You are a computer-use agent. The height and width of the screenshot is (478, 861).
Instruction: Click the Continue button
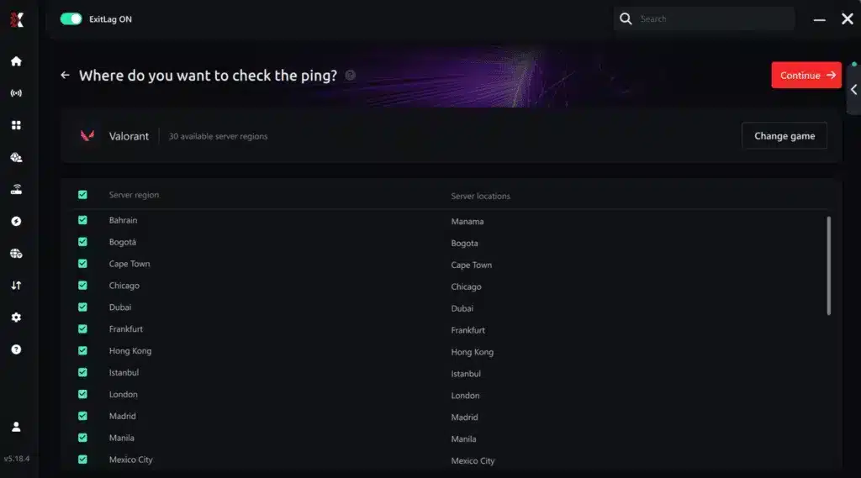tap(806, 75)
